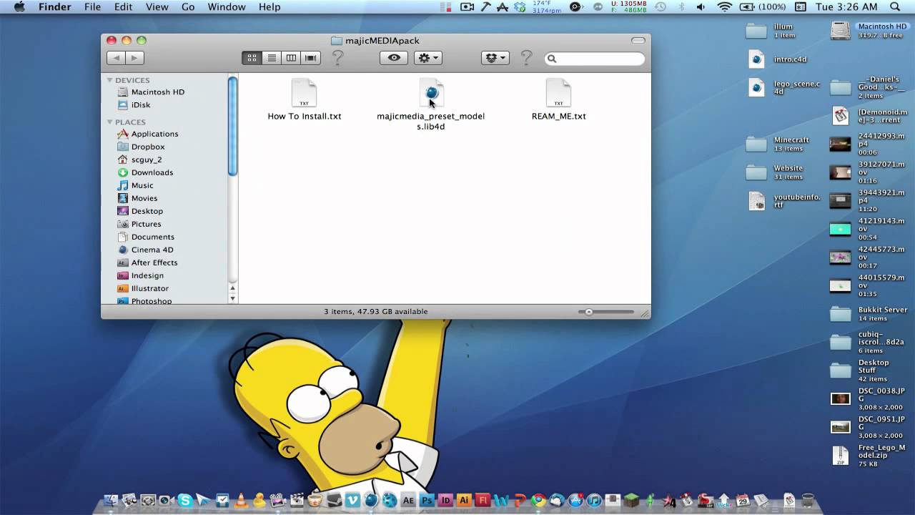Click the volume menu bar icon
This screenshot has width=915, height=515.
click(x=701, y=7)
